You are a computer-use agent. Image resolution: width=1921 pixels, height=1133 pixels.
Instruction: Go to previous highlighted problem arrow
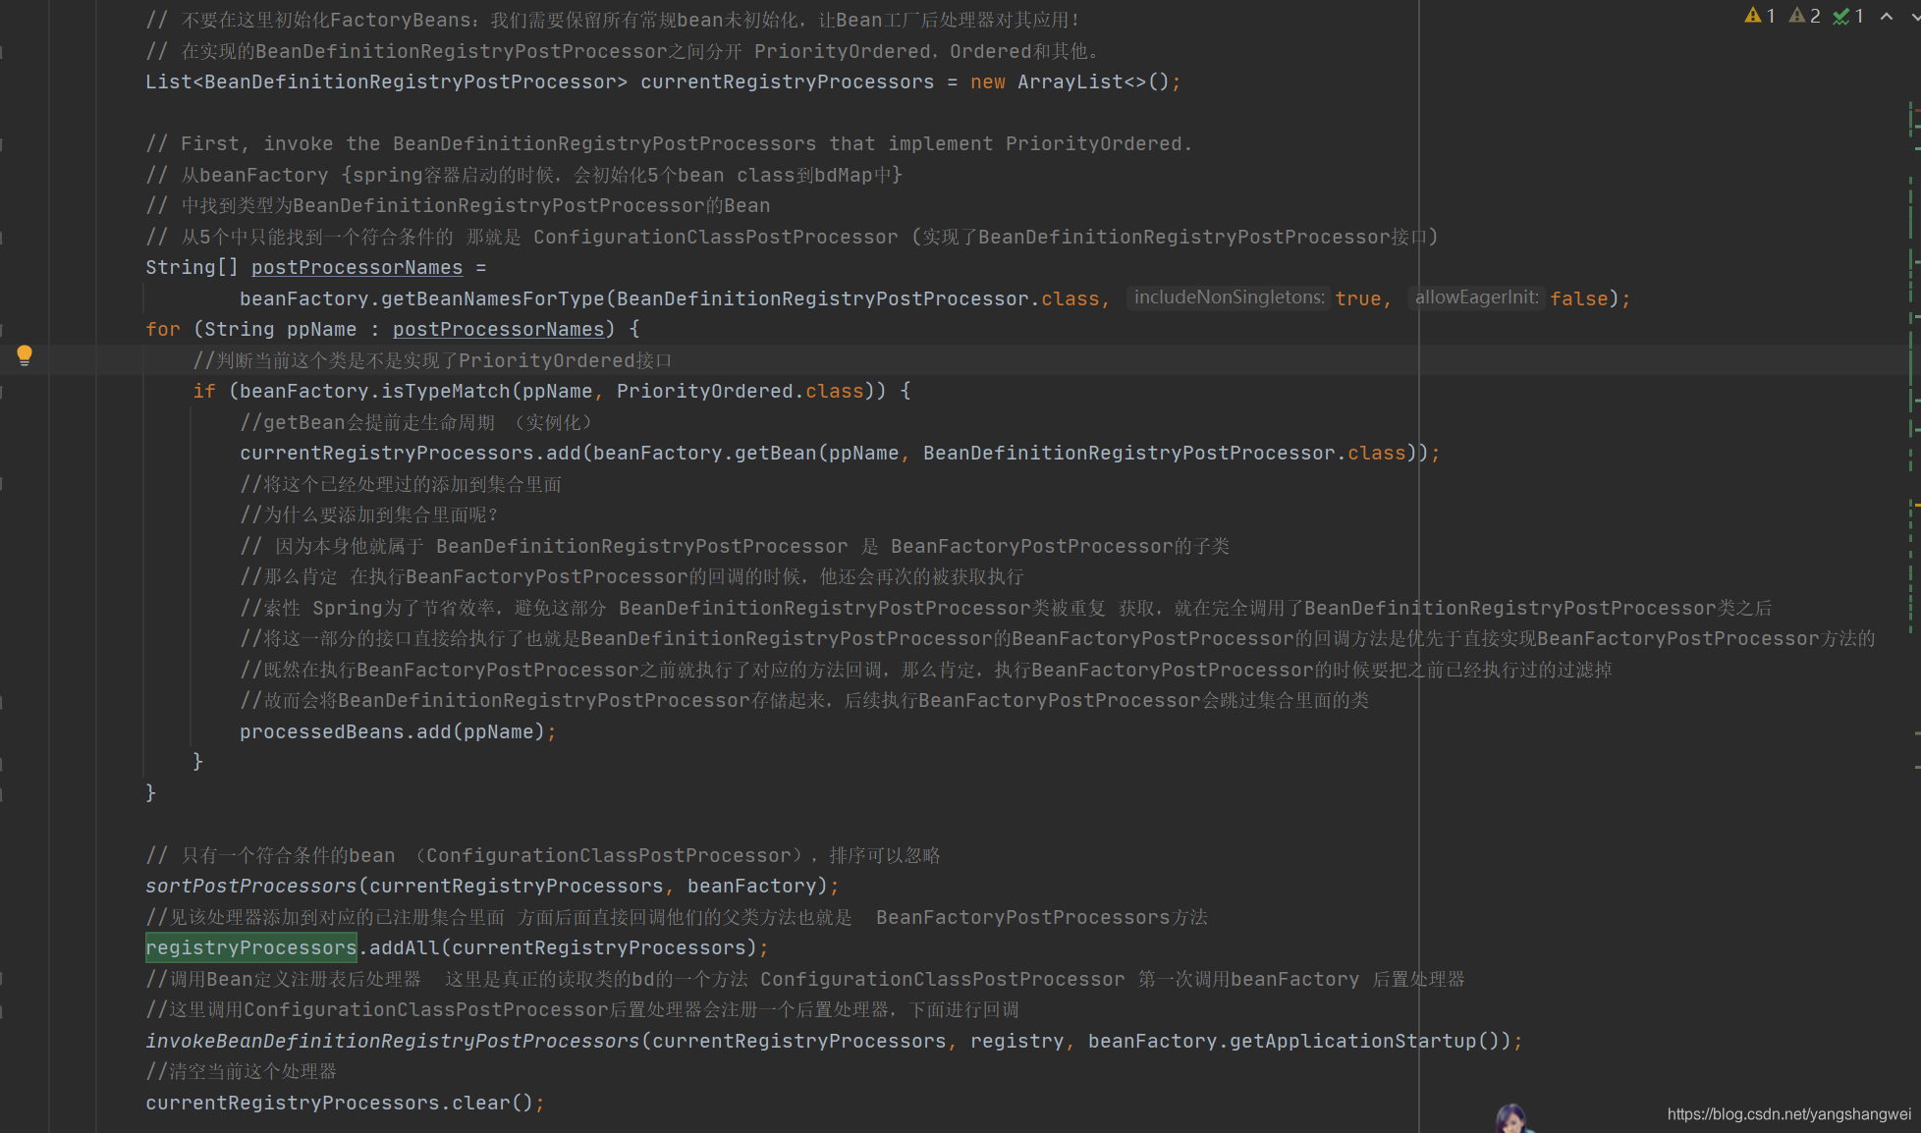click(x=1887, y=16)
